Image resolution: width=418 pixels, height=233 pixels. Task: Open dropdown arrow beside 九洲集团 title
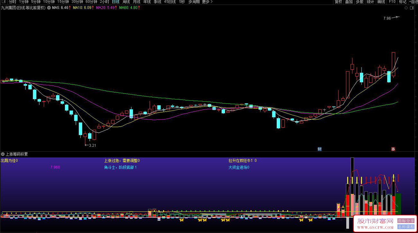(49, 8)
